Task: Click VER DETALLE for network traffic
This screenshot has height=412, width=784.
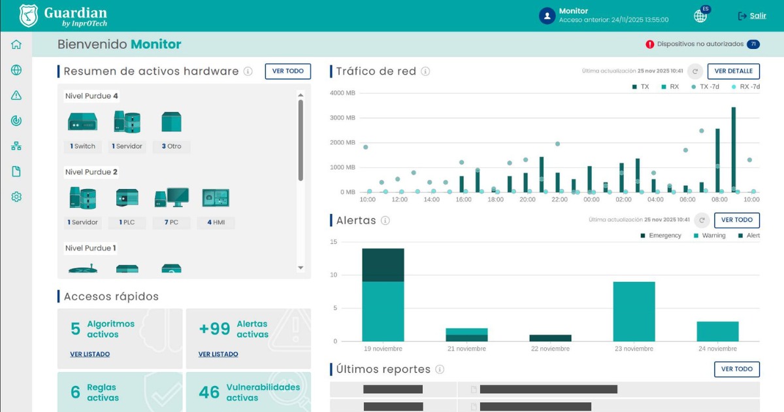Action: coord(733,71)
